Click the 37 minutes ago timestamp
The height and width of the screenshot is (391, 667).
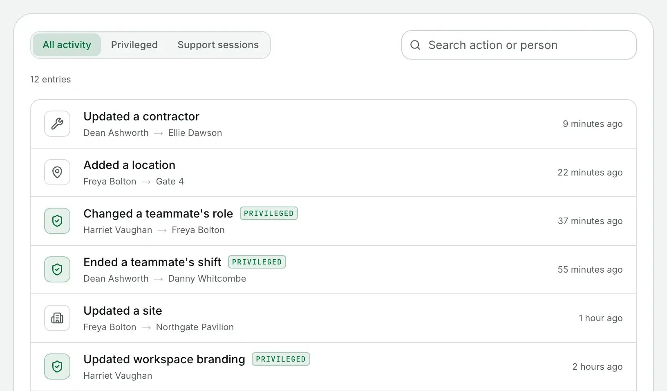[x=590, y=221]
